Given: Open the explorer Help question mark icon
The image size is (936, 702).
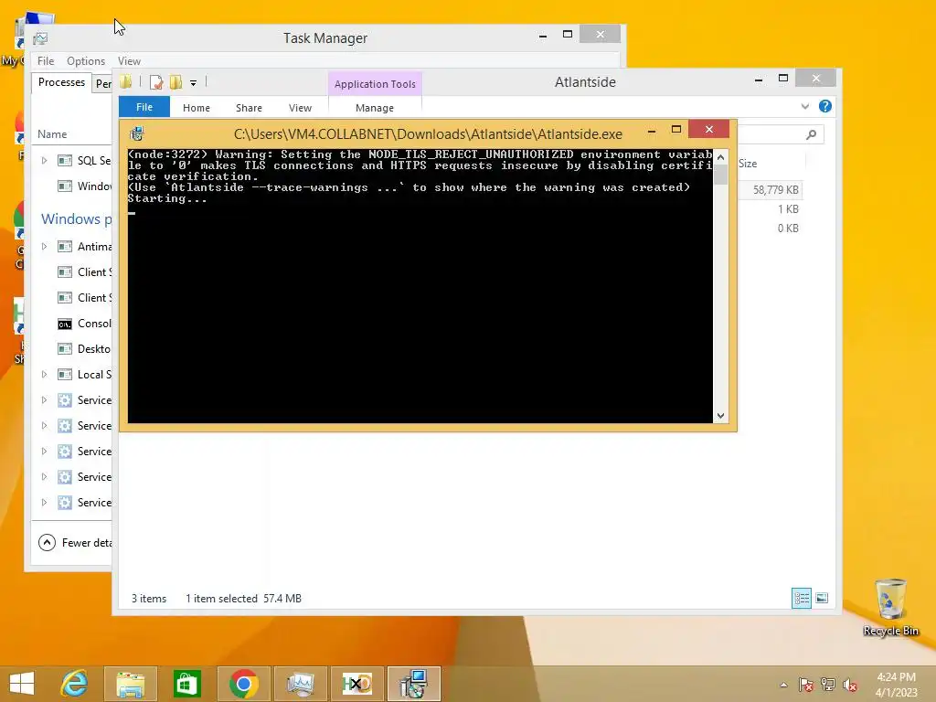Looking at the screenshot, I should pyautogui.click(x=825, y=106).
